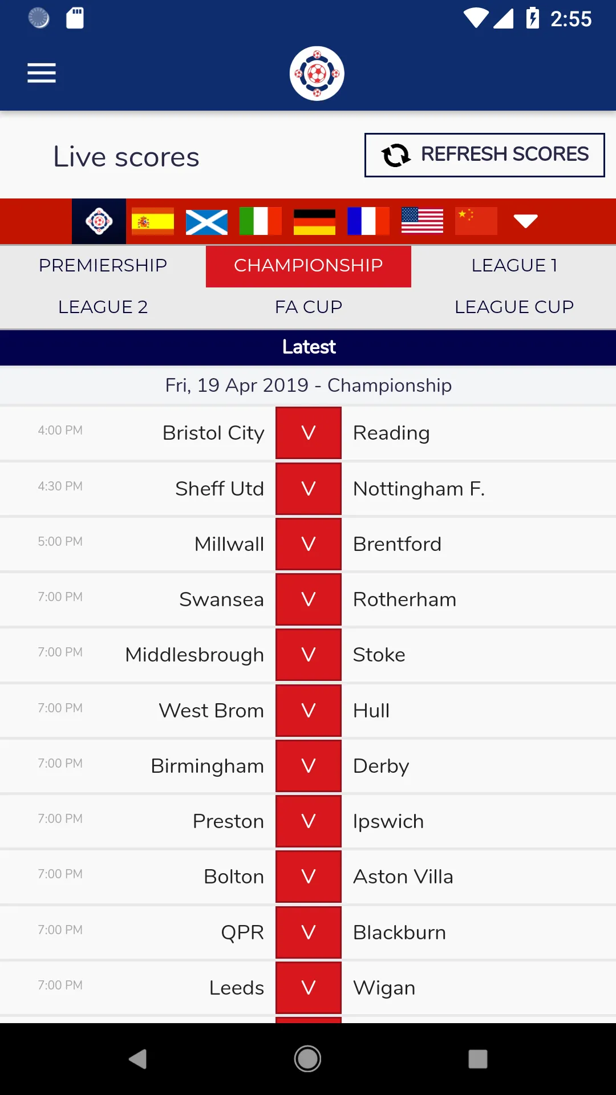Open the Swansea v Rotherham match row
The height and width of the screenshot is (1095, 616).
[308, 599]
